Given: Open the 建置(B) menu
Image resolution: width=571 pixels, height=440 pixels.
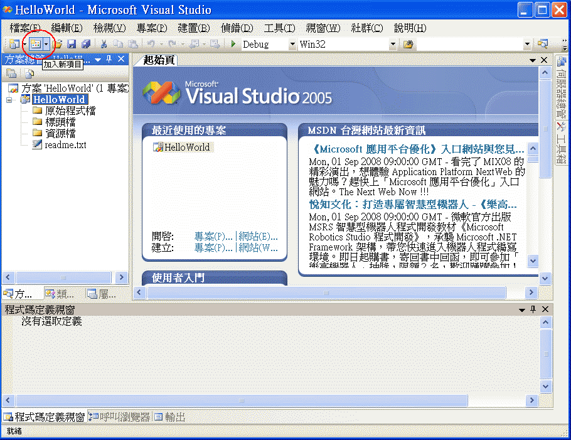Looking at the screenshot, I should (x=194, y=28).
